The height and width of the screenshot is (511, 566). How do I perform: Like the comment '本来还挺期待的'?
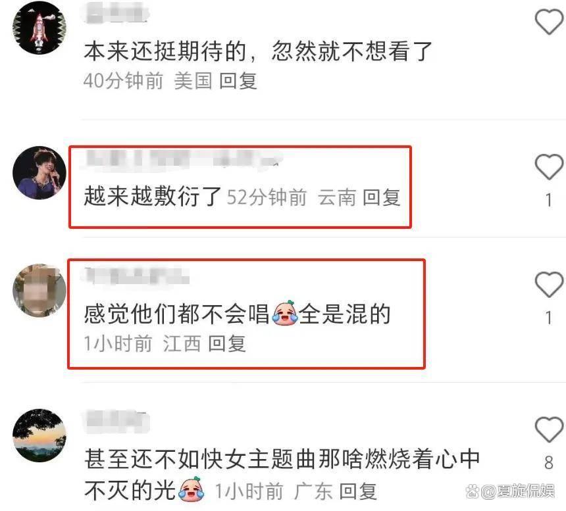(x=549, y=22)
